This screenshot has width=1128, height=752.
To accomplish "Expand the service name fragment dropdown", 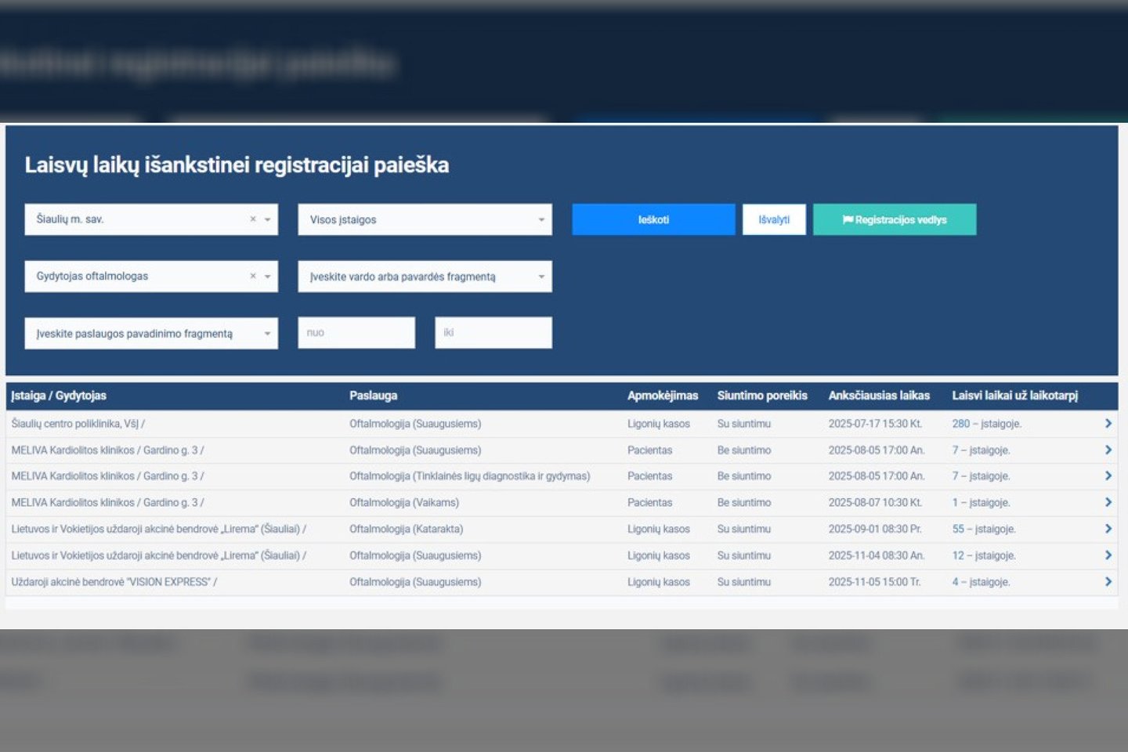I will click(x=267, y=334).
